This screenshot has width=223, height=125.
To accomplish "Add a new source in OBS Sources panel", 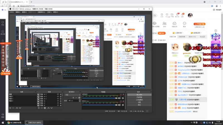I will pos(39,108).
